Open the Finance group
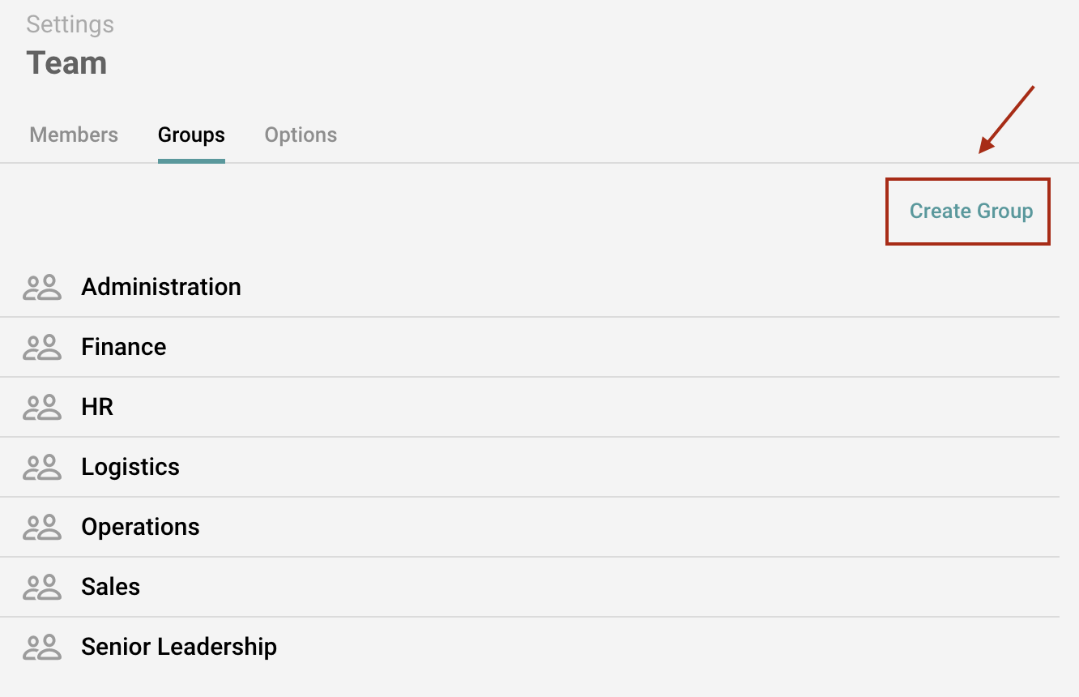Screen dimensions: 1079x697 click(124, 347)
